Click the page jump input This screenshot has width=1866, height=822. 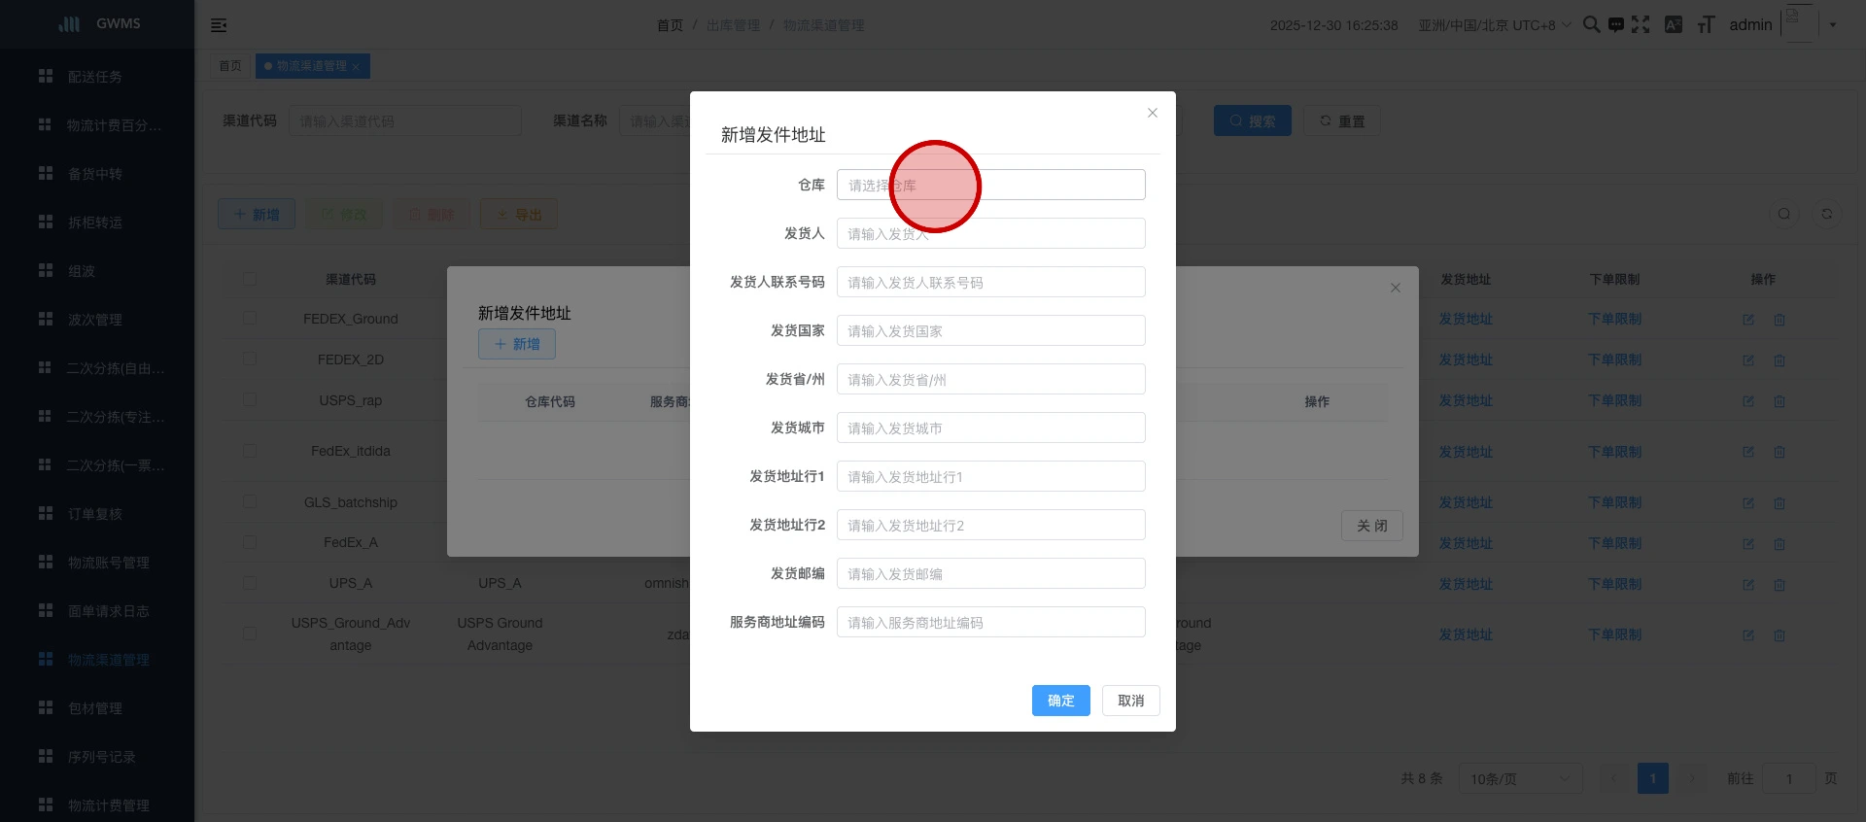(x=1789, y=778)
